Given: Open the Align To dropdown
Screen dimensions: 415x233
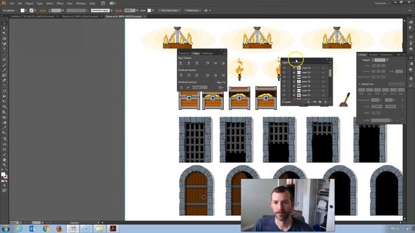Looking at the screenshot, I should pos(220,87).
